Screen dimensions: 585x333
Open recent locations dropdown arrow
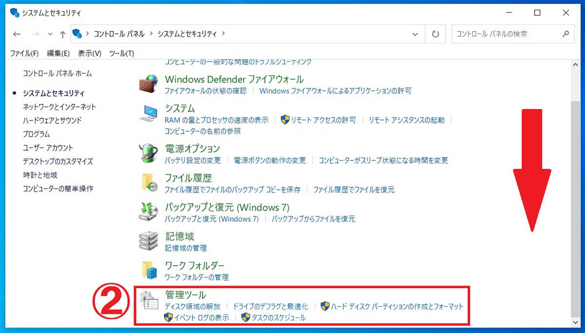pos(50,35)
